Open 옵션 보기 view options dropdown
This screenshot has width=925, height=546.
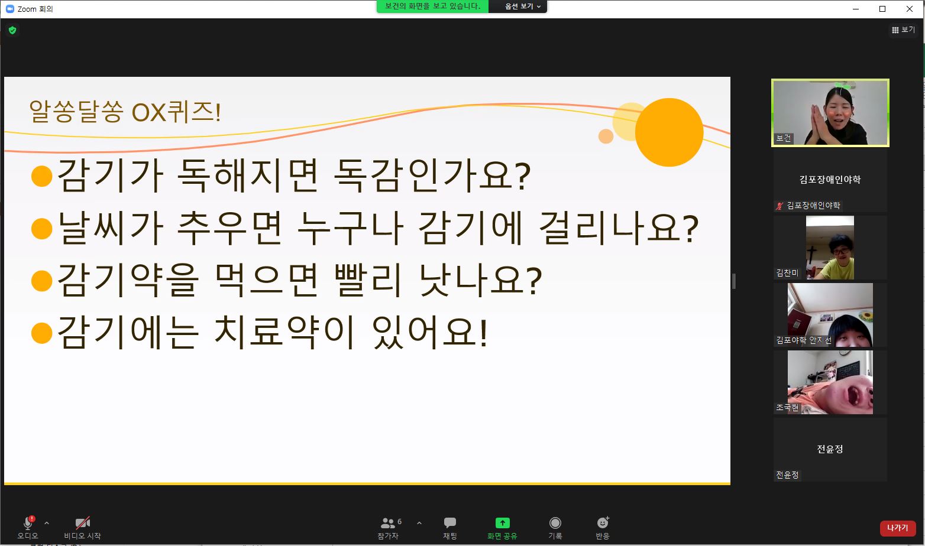point(523,6)
